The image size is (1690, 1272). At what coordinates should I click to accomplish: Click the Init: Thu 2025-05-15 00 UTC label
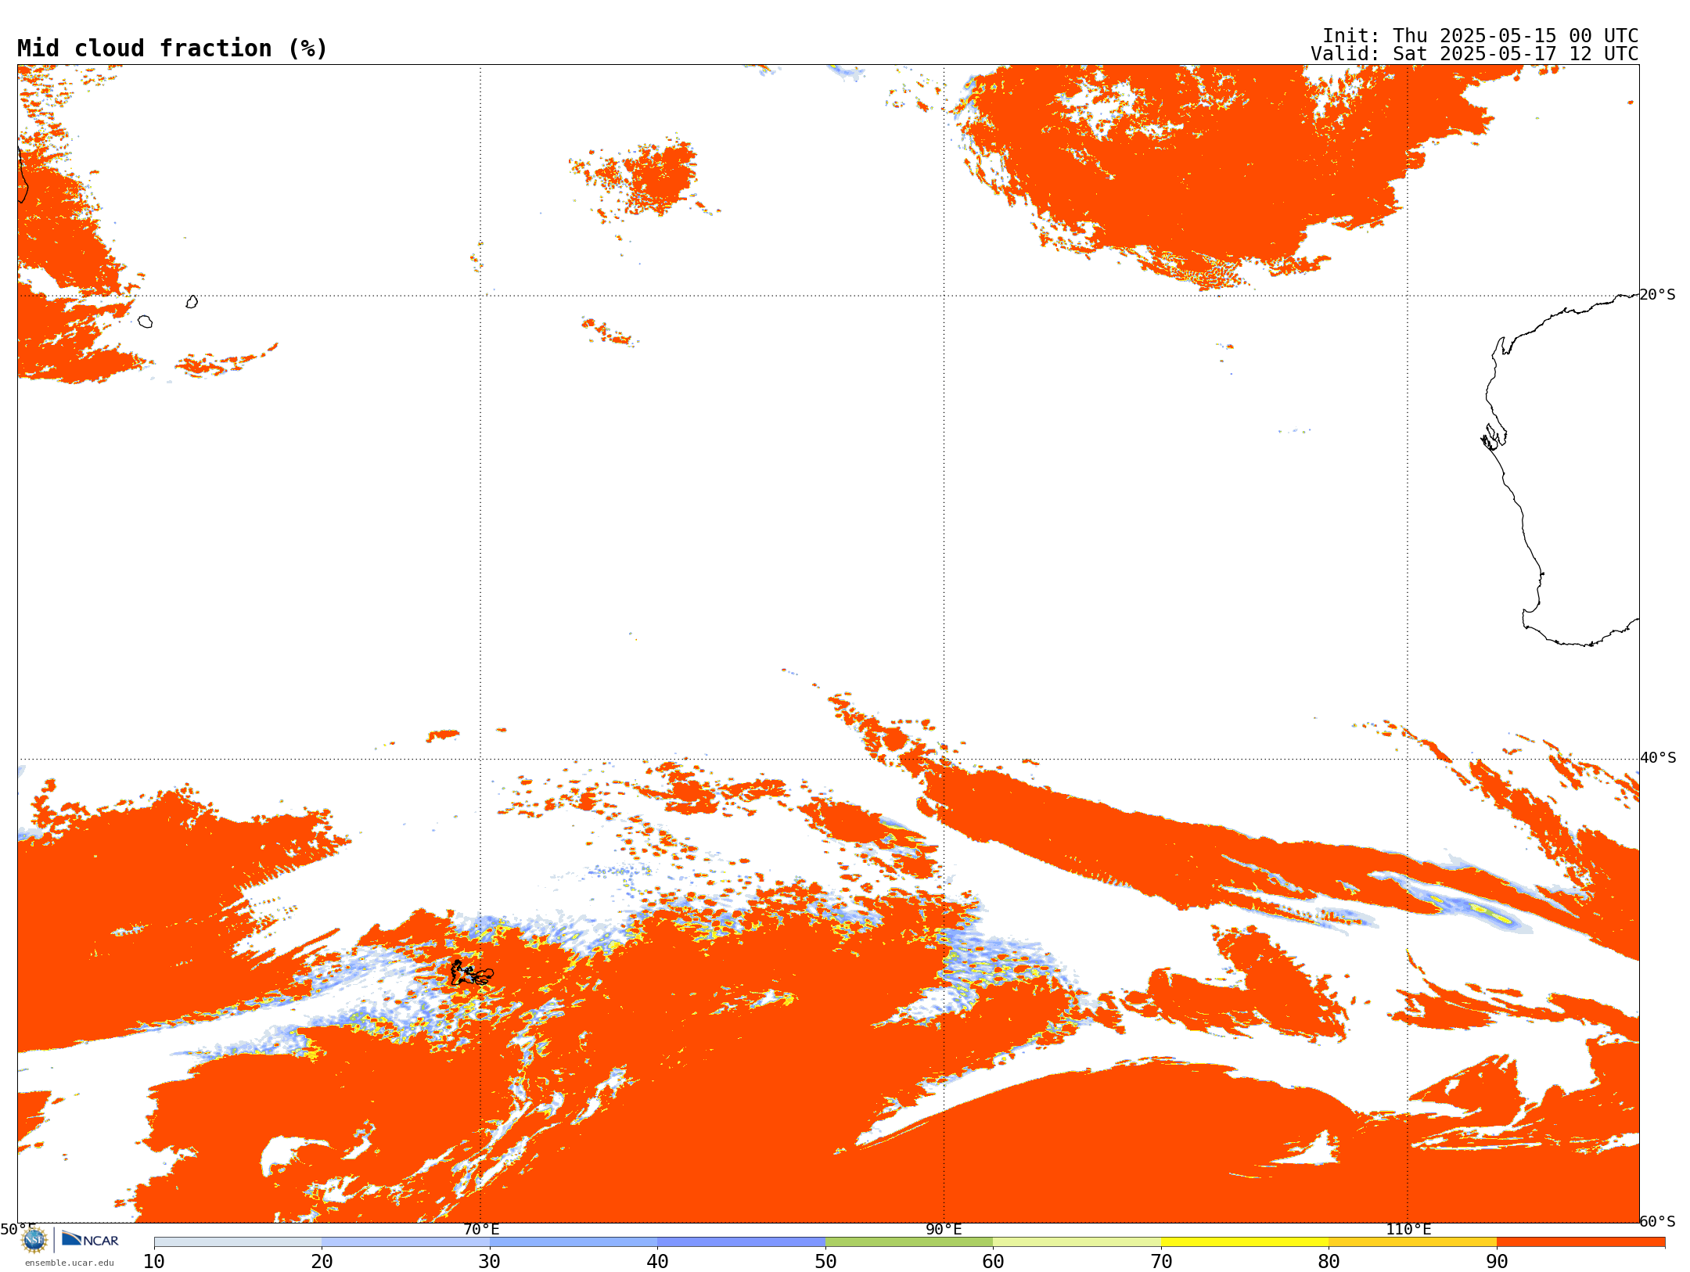1480,36
